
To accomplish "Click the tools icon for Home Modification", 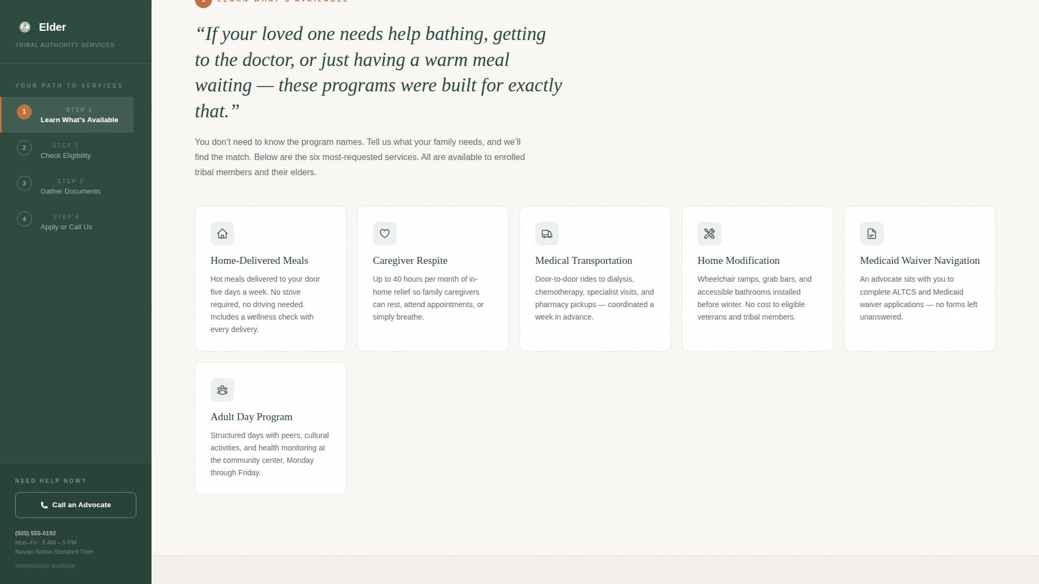I will click(x=709, y=234).
